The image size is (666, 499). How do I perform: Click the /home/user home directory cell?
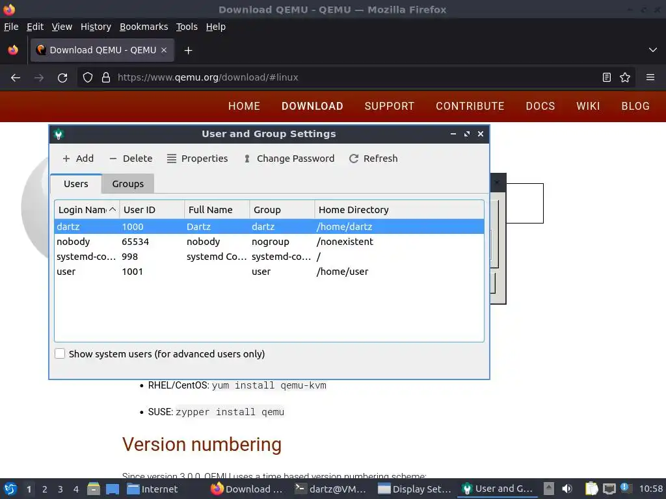[x=342, y=272]
